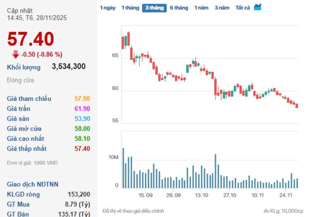Click the KLGD ròng value 153,200
The height and width of the screenshot is (217, 315).
(x=79, y=194)
